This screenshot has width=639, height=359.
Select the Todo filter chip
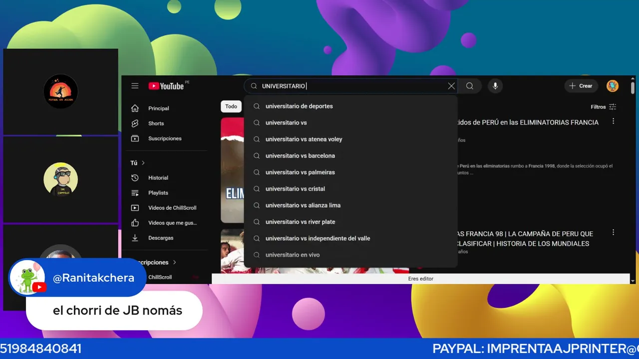point(231,106)
